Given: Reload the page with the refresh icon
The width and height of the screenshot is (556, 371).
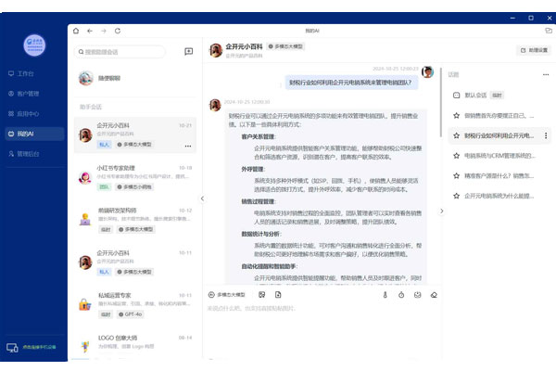Looking at the screenshot, I should point(118,31).
